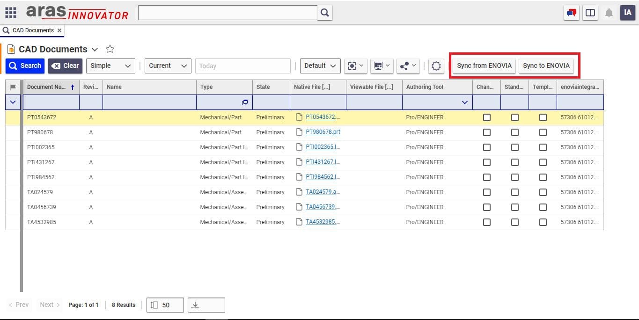
Task: Click the flag column header icon
Action: coord(13,87)
